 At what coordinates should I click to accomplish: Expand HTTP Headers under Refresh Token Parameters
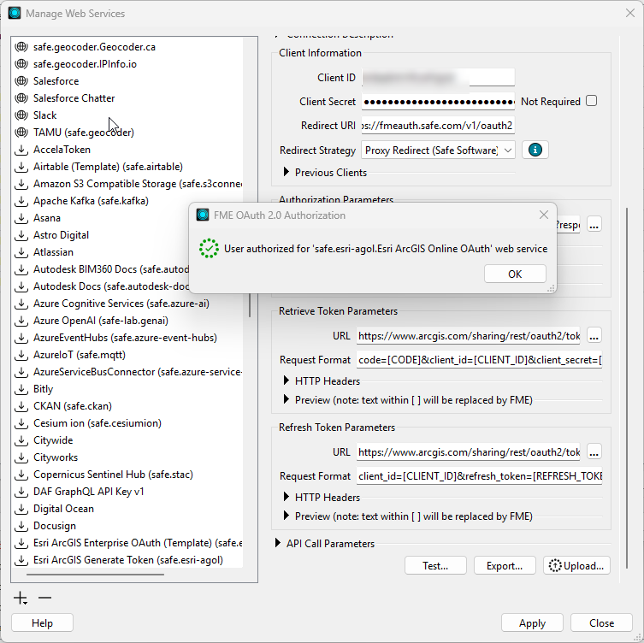tap(287, 497)
